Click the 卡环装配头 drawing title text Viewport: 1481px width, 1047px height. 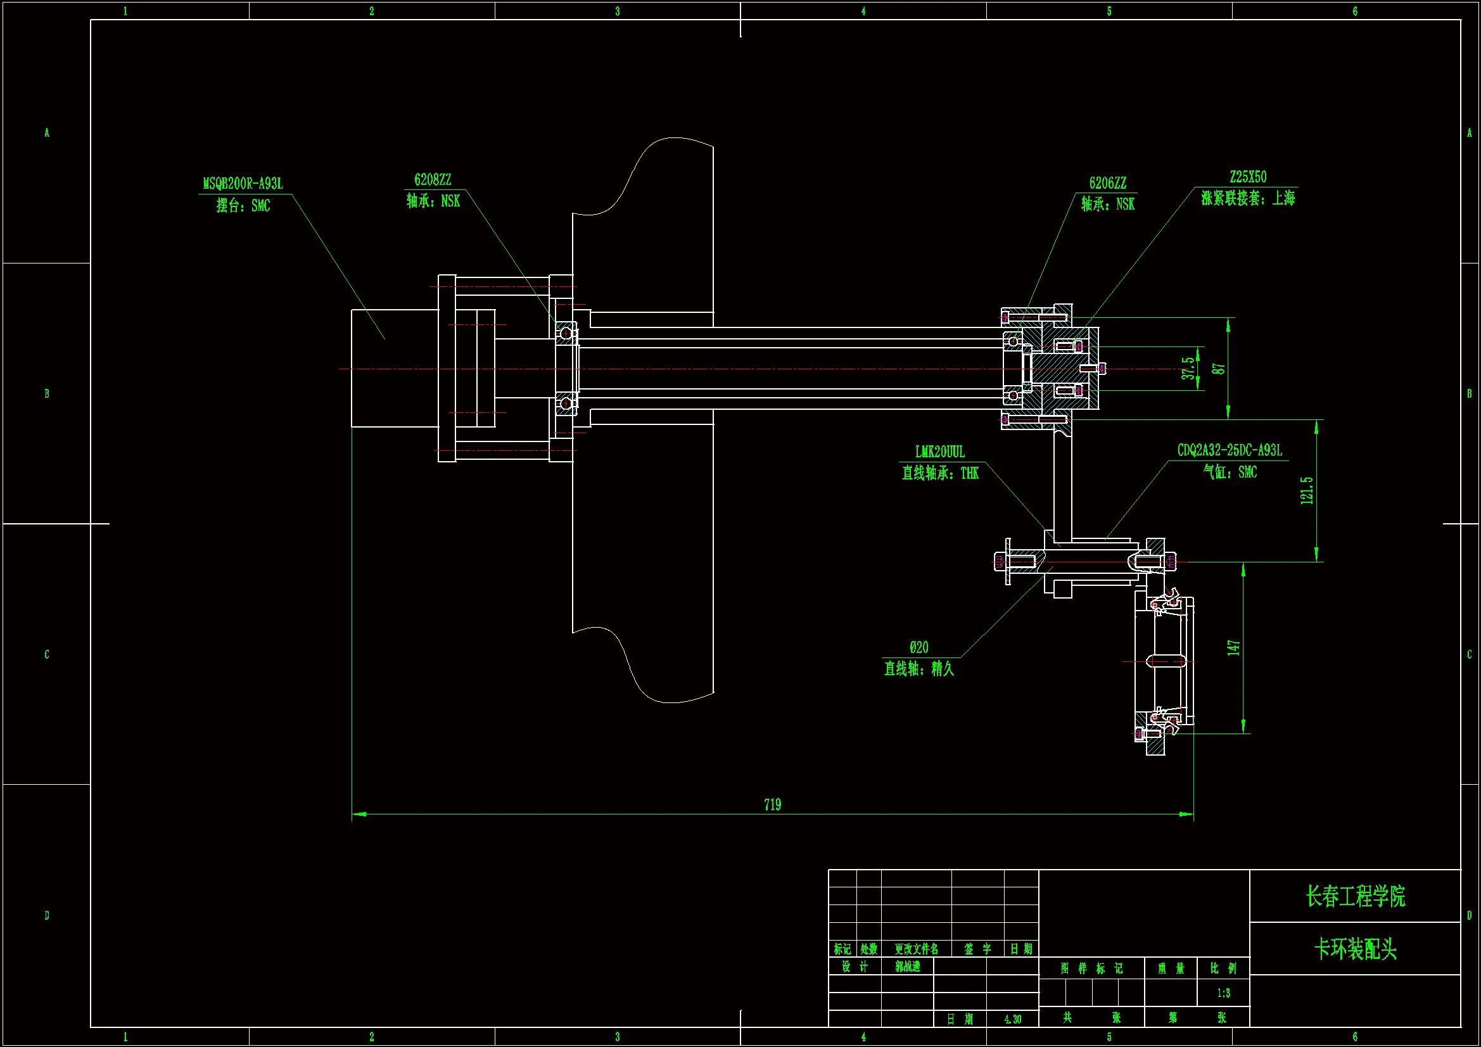(1355, 949)
